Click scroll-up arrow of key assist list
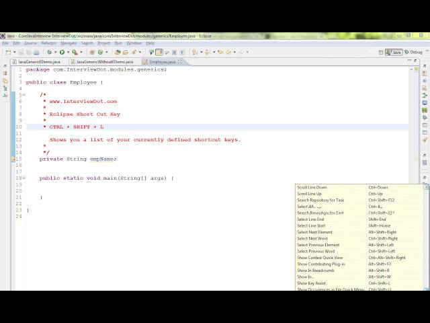Viewport: 430px width, 323px height. (427, 187)
